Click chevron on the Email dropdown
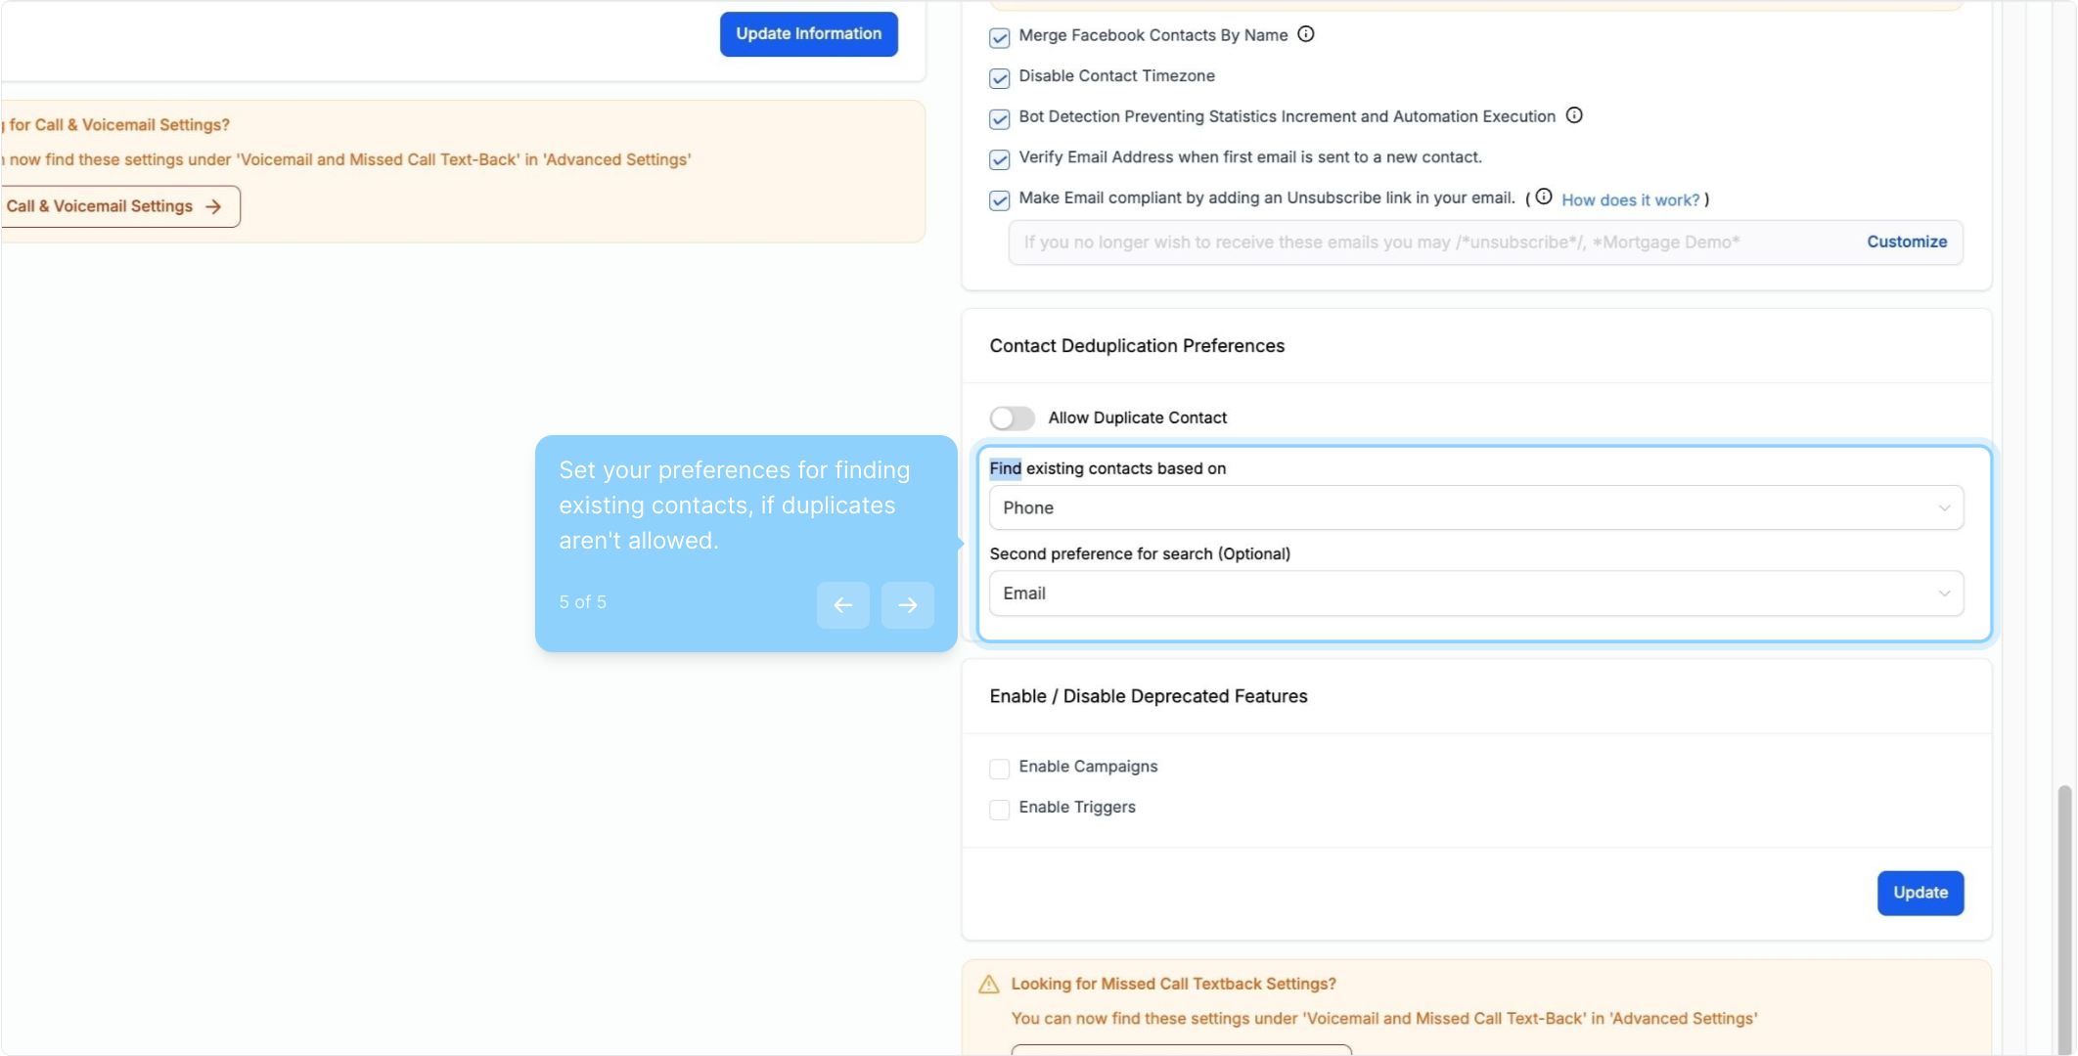Screen dimensions: 2078x1056 [1944, 594]
